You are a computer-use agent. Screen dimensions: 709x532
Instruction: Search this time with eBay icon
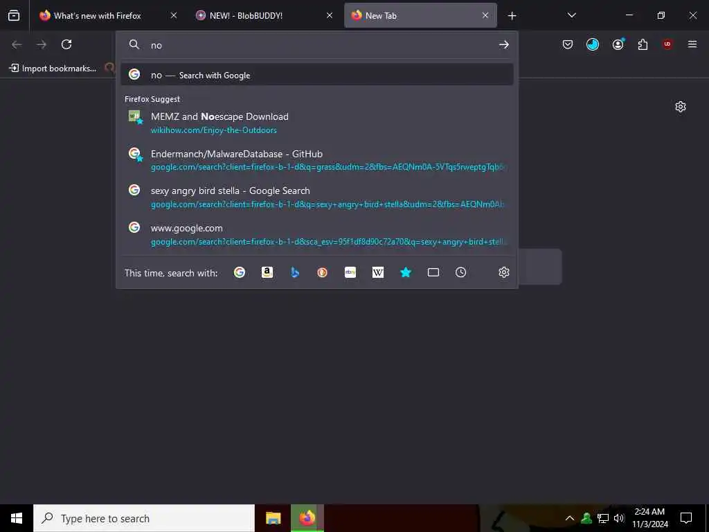pos(350,272)
